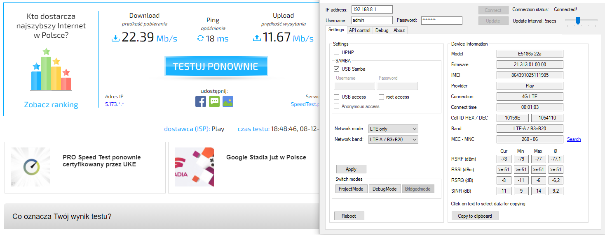605x244 pixels.
Task: Toggle the Anonymous access checkbox
Action: click(336, 106)
